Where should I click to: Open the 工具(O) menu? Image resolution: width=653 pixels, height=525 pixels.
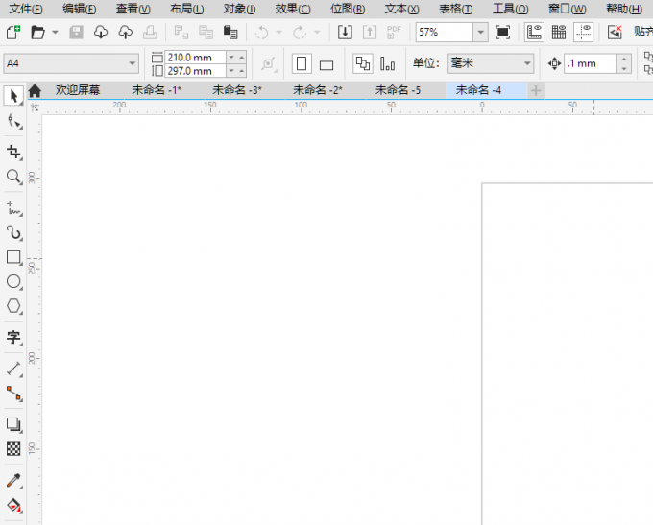click(511, 9)
